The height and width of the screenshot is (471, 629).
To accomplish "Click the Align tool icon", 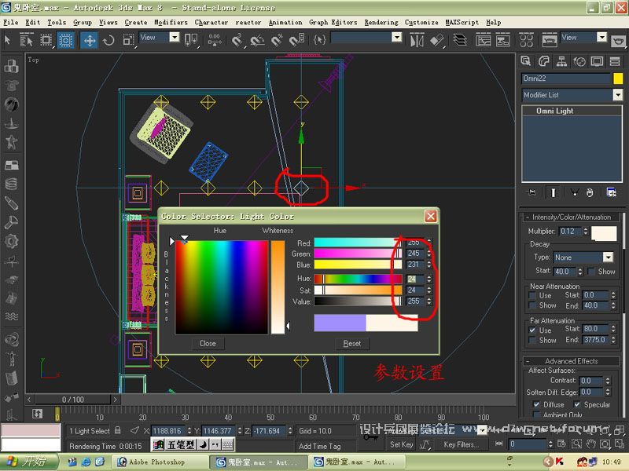I will point(437,40).
